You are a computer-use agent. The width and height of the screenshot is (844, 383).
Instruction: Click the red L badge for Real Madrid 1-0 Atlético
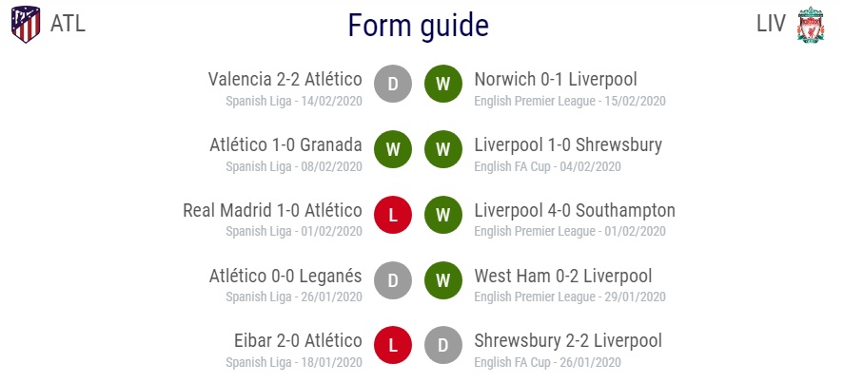point(393,215)
